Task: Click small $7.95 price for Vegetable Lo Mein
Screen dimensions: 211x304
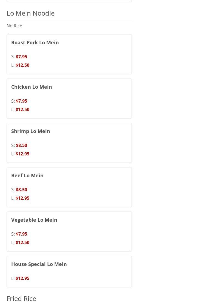Action: click(21, 234)
